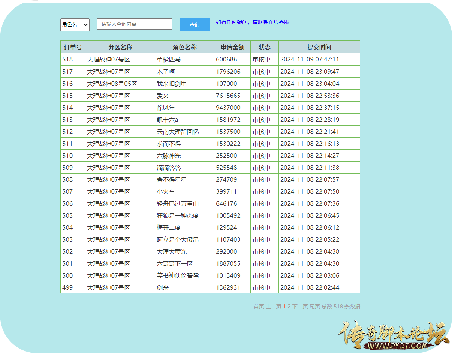Click the 状态 column header
Screen dimensions: 452x353
[x=264, y=47]
